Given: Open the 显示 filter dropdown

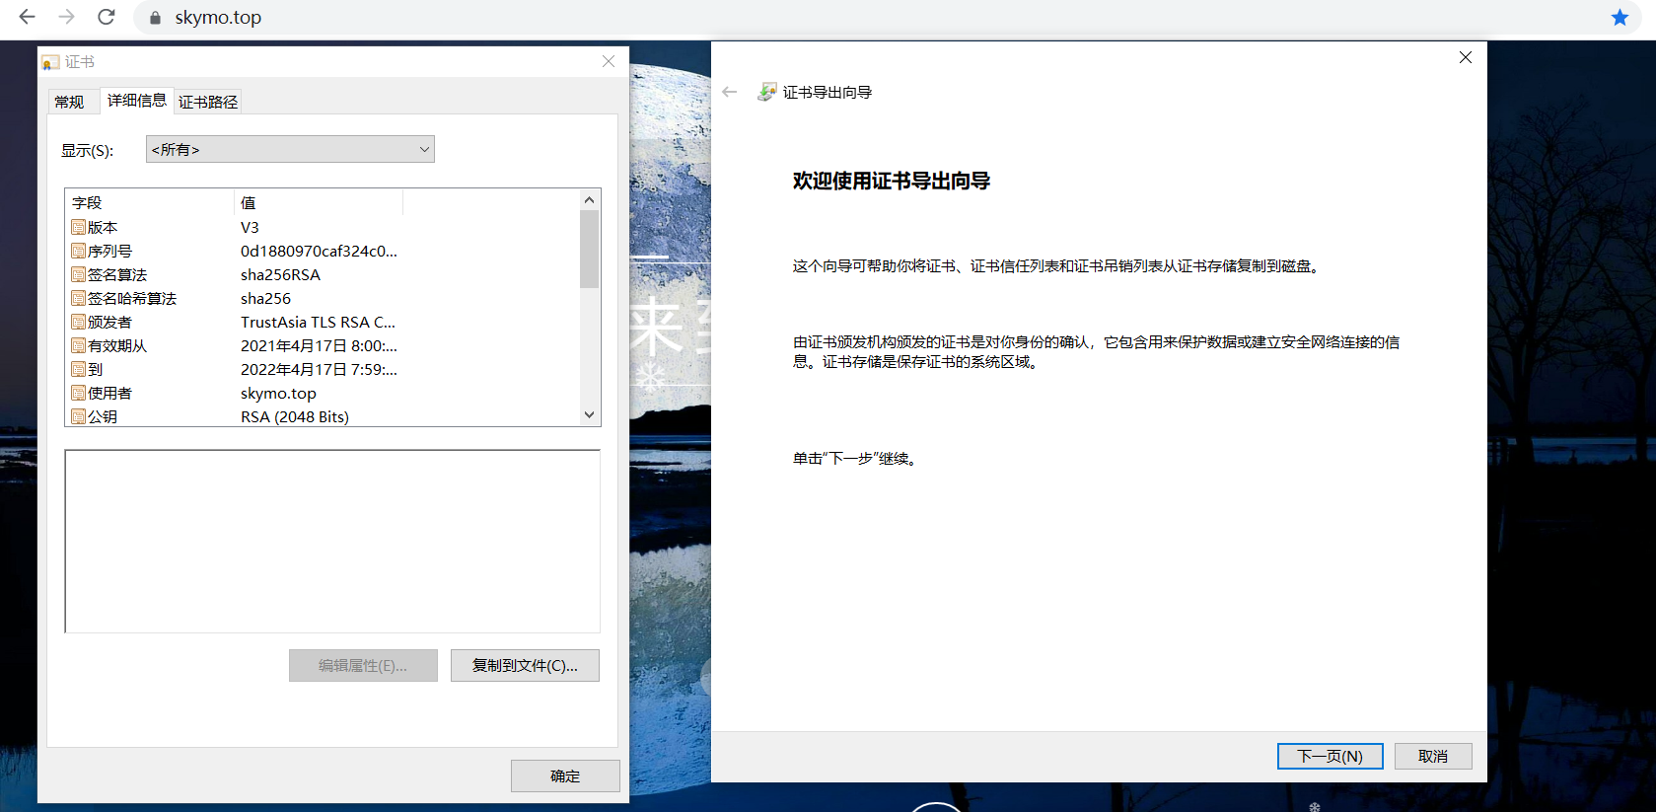Looking at the screenshot, I should point(290,149).
